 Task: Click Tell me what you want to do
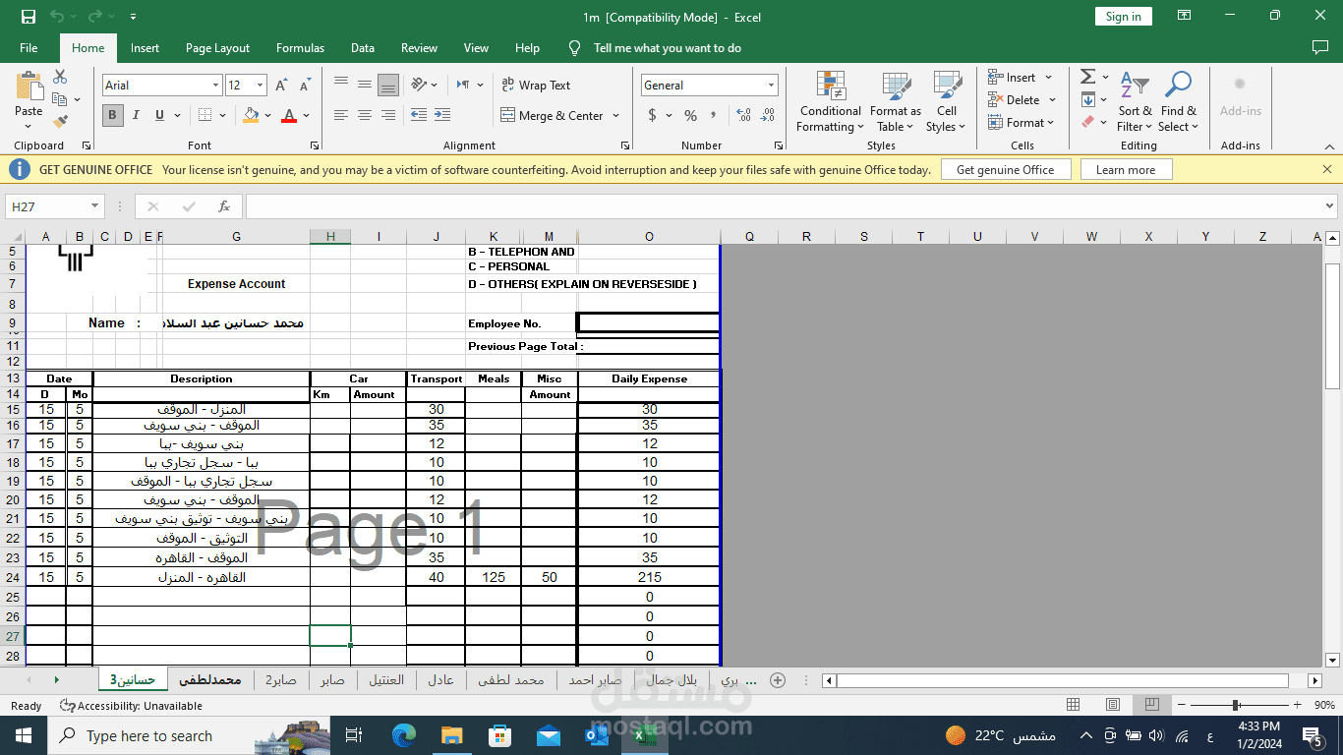(668, 47)
